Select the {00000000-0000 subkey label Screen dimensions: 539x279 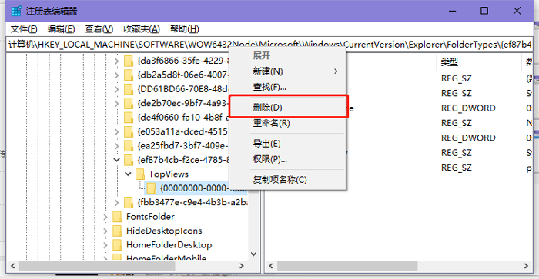[203, 188]
